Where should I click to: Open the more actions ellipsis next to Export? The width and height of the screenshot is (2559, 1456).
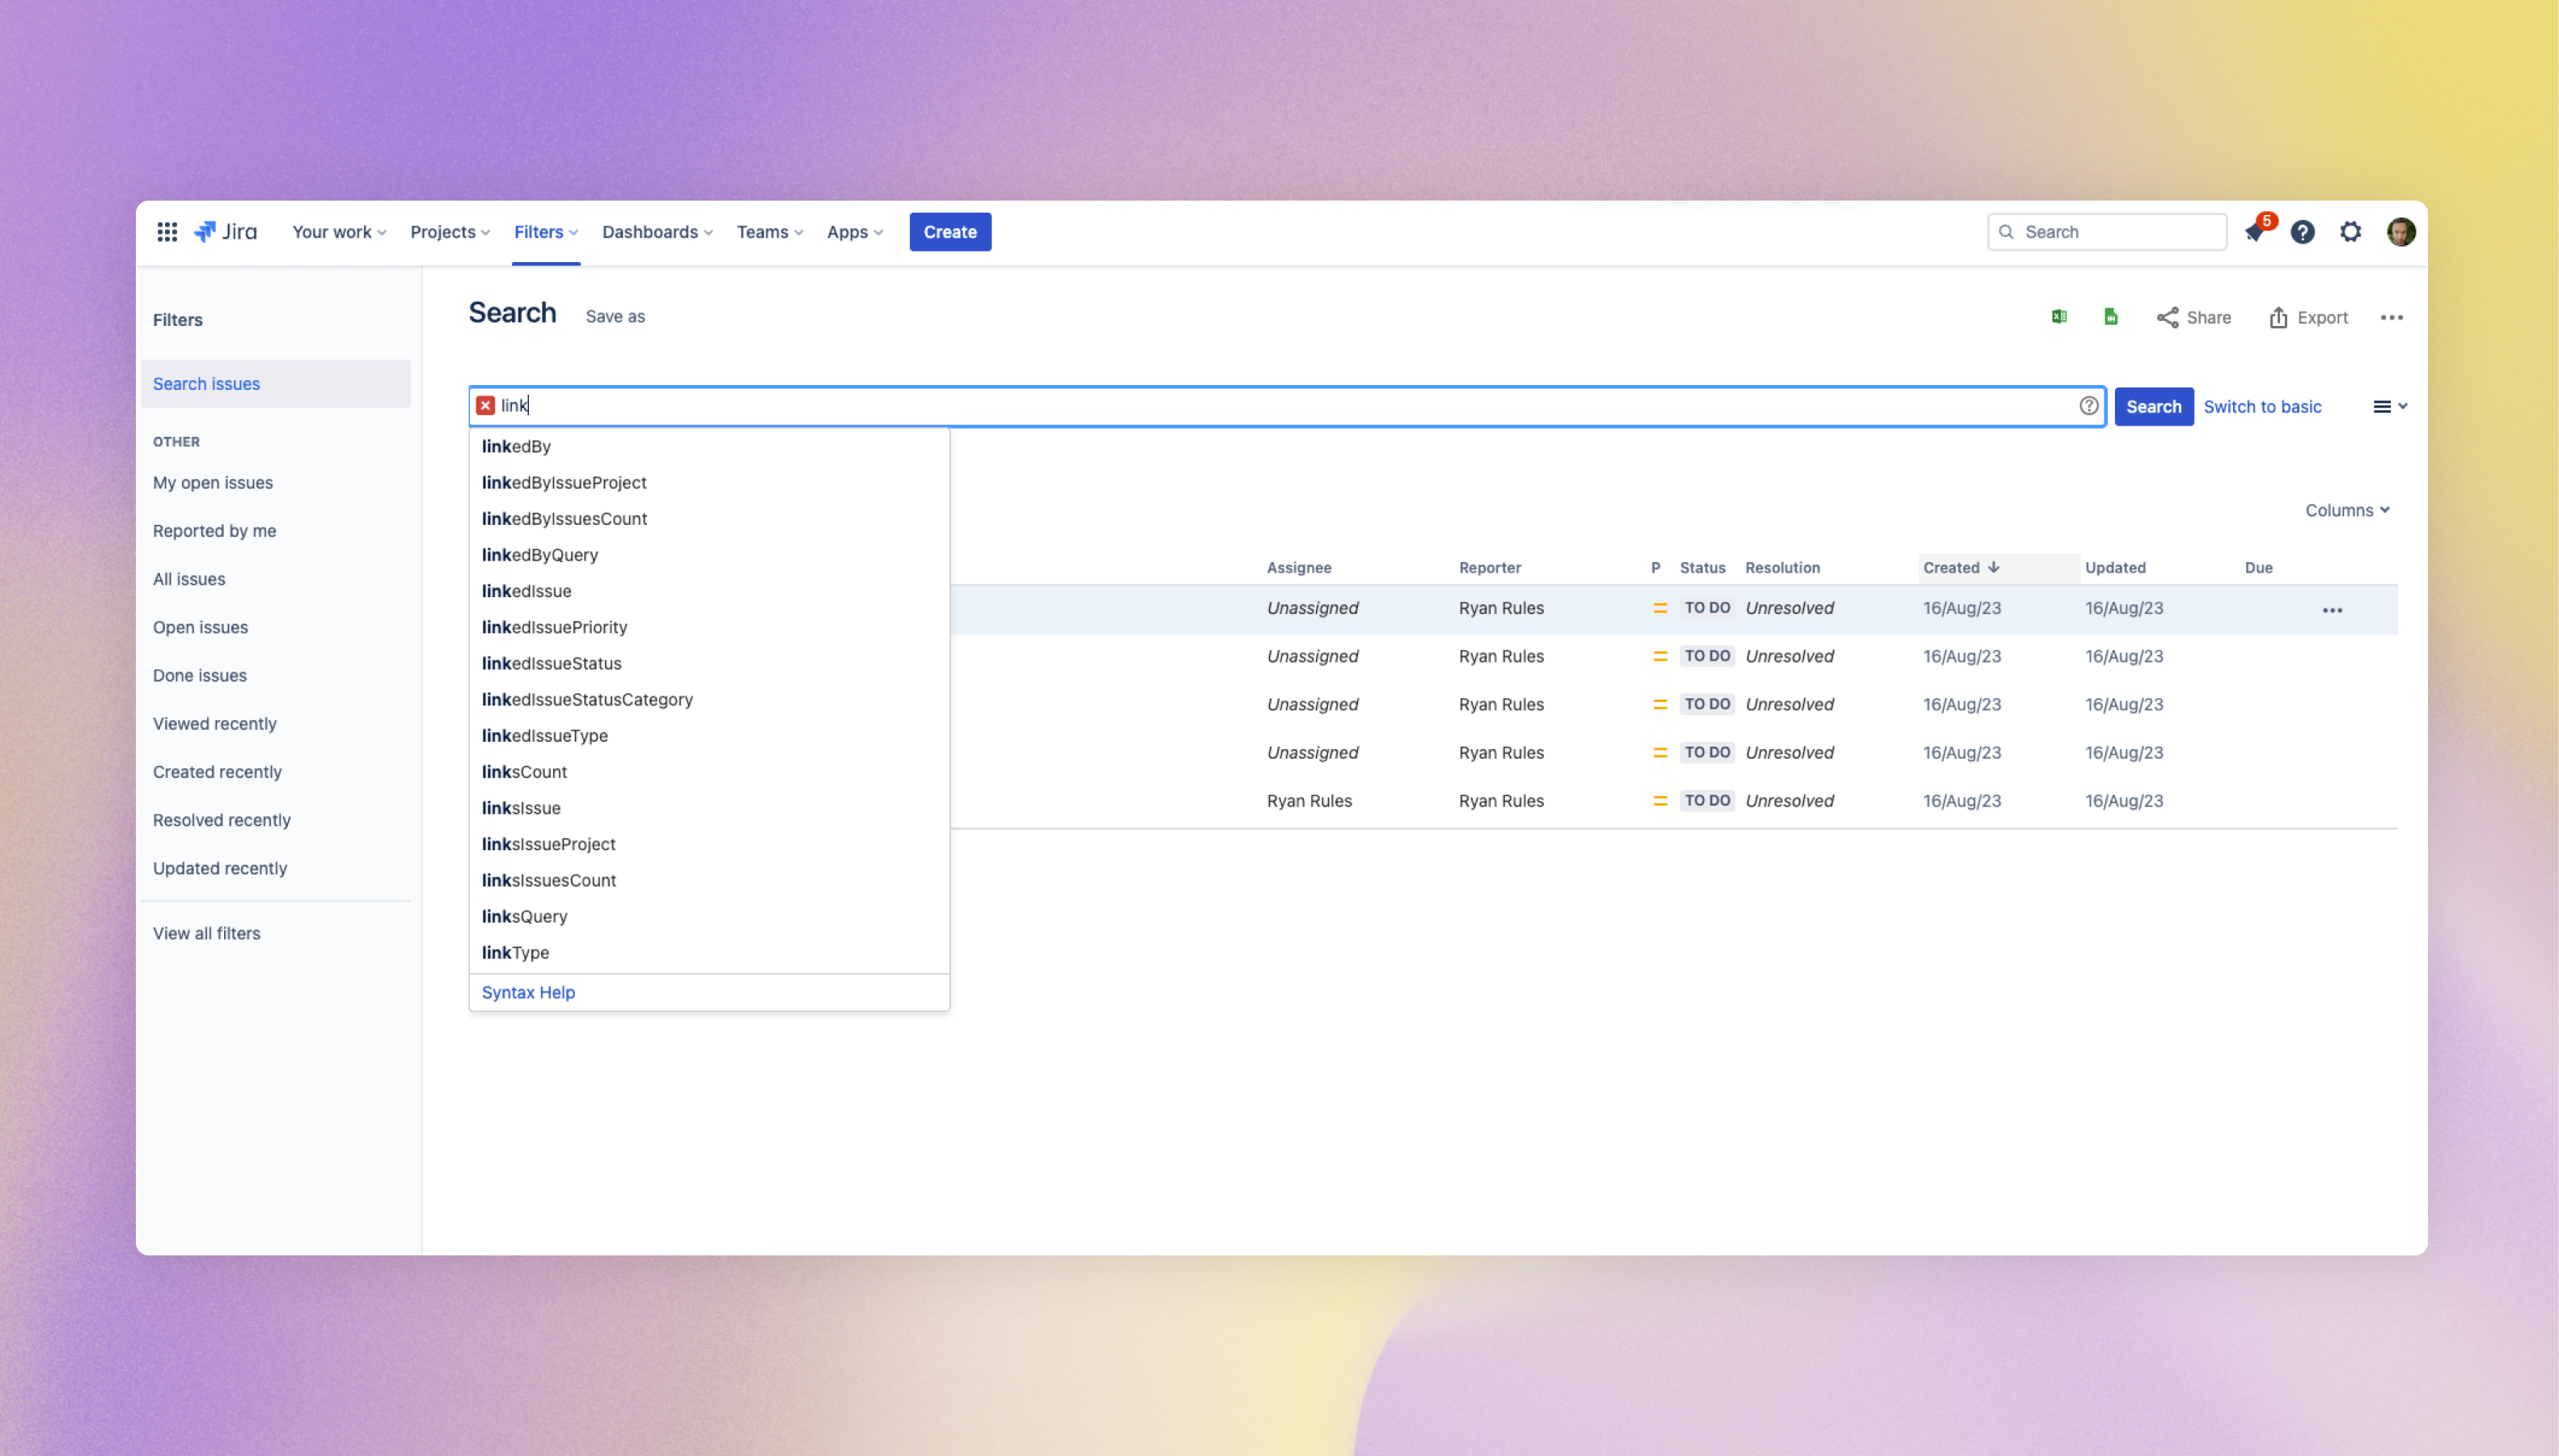coord(2391,318)
